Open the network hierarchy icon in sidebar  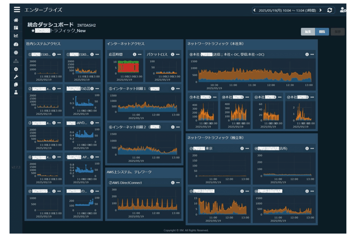(x=16, y=61)
